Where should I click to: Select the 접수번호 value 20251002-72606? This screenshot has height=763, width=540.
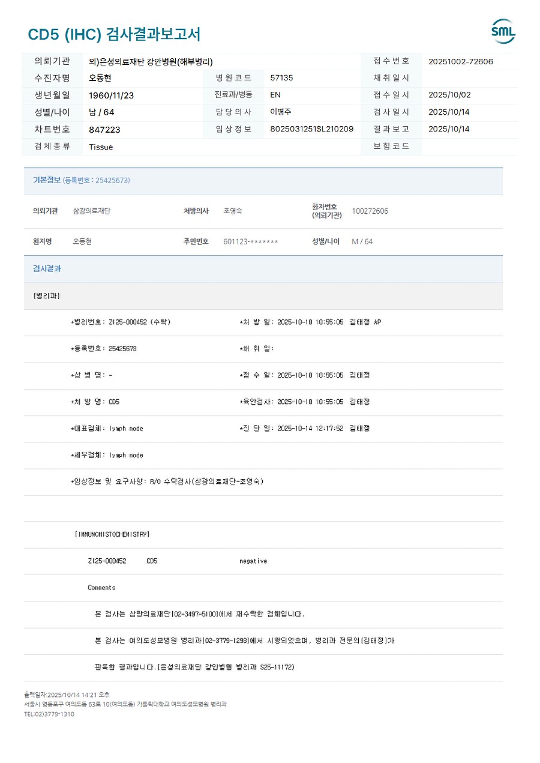pos(461,61)
